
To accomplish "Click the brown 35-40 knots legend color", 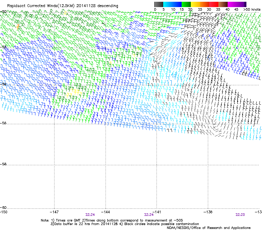I will 223,4.
